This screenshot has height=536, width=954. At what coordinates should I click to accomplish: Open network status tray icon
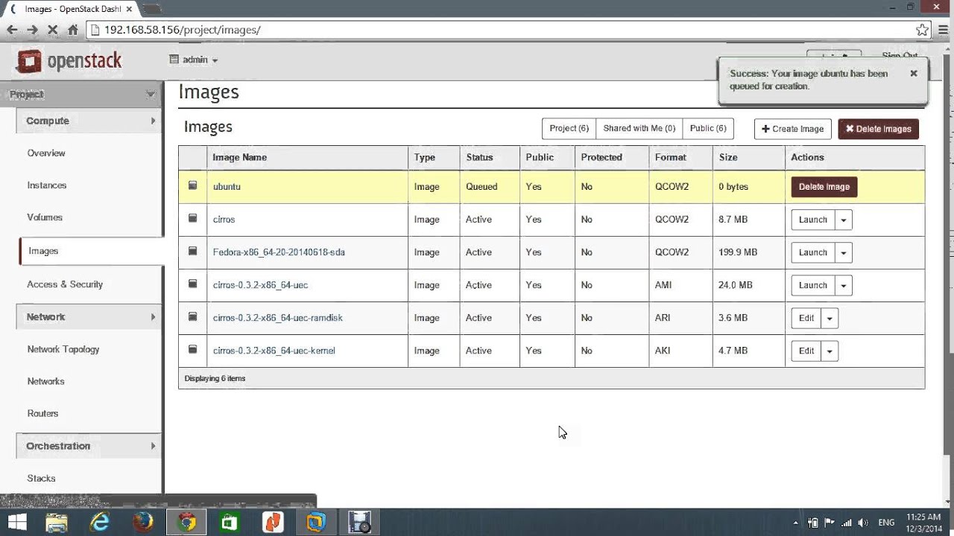click(847, 523)
